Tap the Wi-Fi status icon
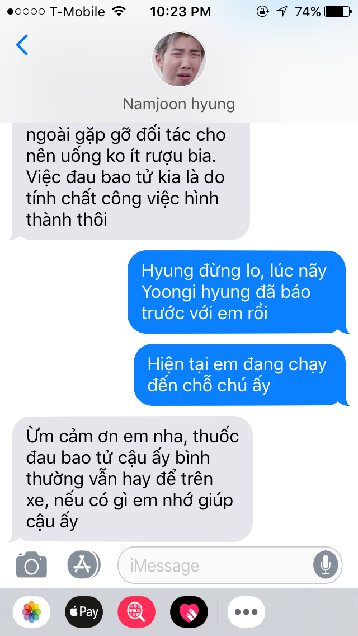 click(119, 11)
